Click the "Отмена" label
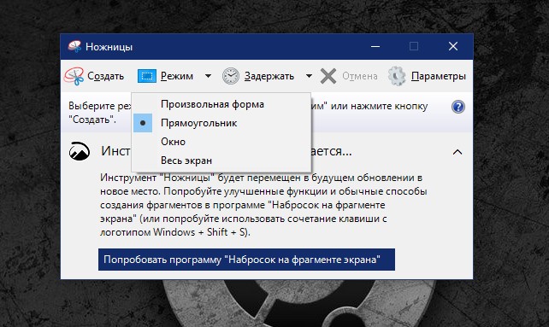549x327 pixels. [x=359, y=76]
